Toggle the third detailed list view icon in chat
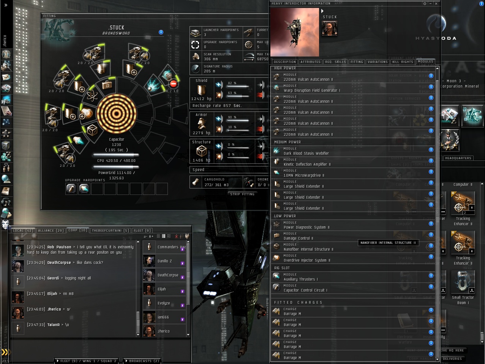The image size is (485, 364). [x=169, y=236]
